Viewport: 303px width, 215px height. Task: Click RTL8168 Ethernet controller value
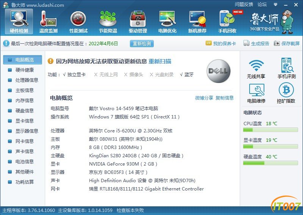click(x=146, y=189)
